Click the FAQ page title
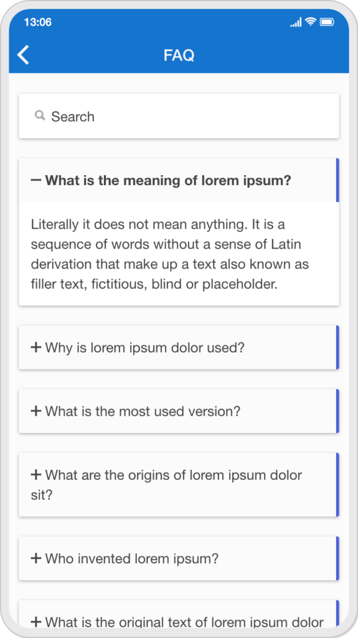Viewport: 358px width, 638px height. pyautogui.click(x=179, y=55)
